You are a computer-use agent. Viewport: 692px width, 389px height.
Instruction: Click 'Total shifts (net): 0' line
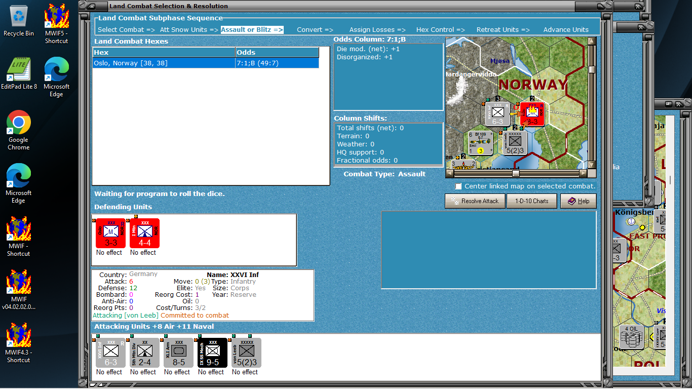pos(370,128)
